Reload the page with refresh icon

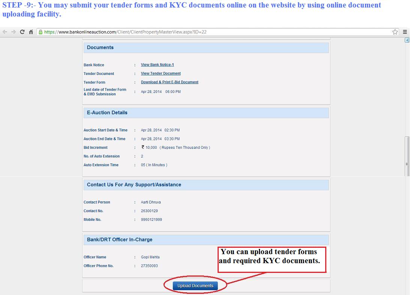coord(22,32)
